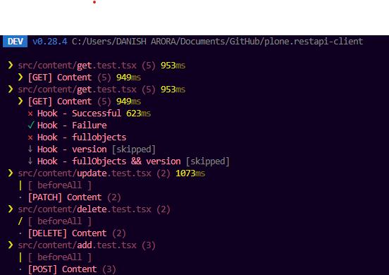Image resolution: width=389 pixels, height=275 pixels.
Task: Click skipped arrow beside fullObjects && version
Action: point(30,161)
